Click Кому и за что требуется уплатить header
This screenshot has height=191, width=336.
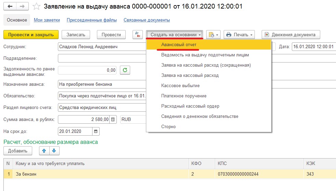(101, 164)
